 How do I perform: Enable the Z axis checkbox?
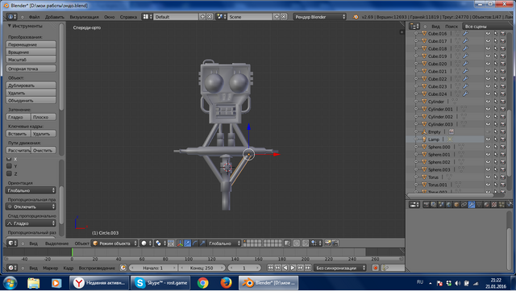(x=9, y=173)
